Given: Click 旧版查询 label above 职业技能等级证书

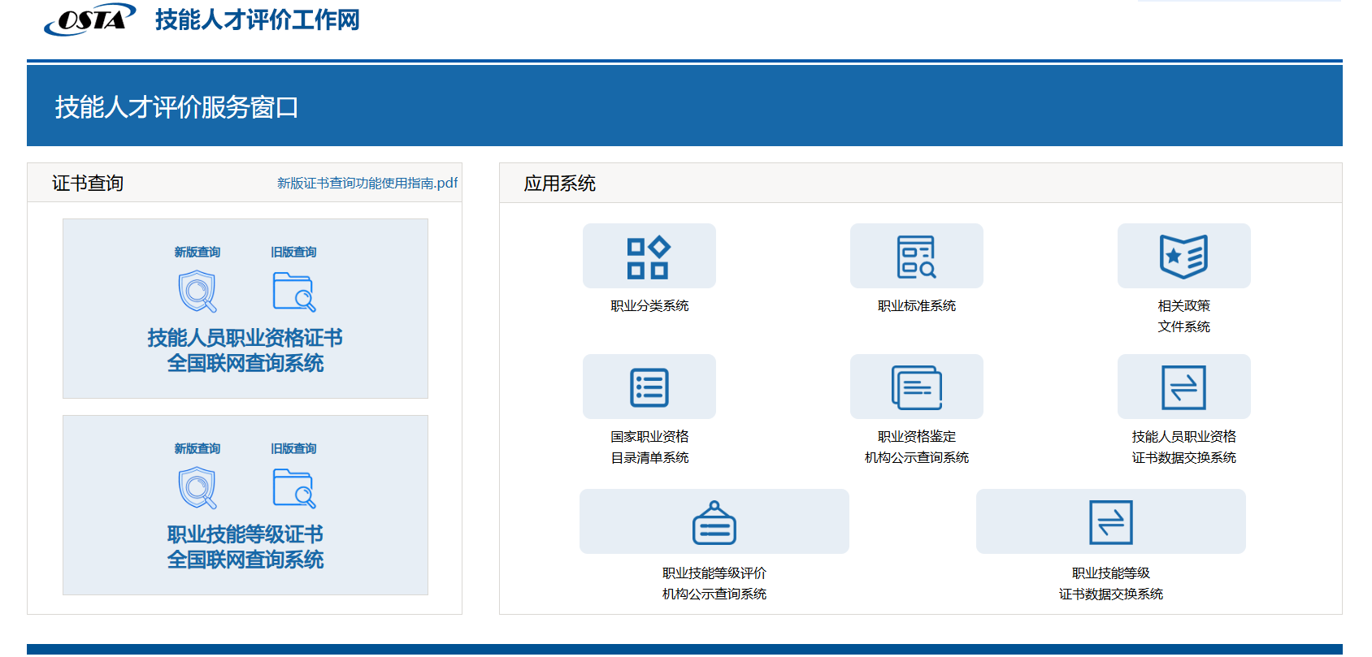Looking at the screenshot, I should coord(294,448).
